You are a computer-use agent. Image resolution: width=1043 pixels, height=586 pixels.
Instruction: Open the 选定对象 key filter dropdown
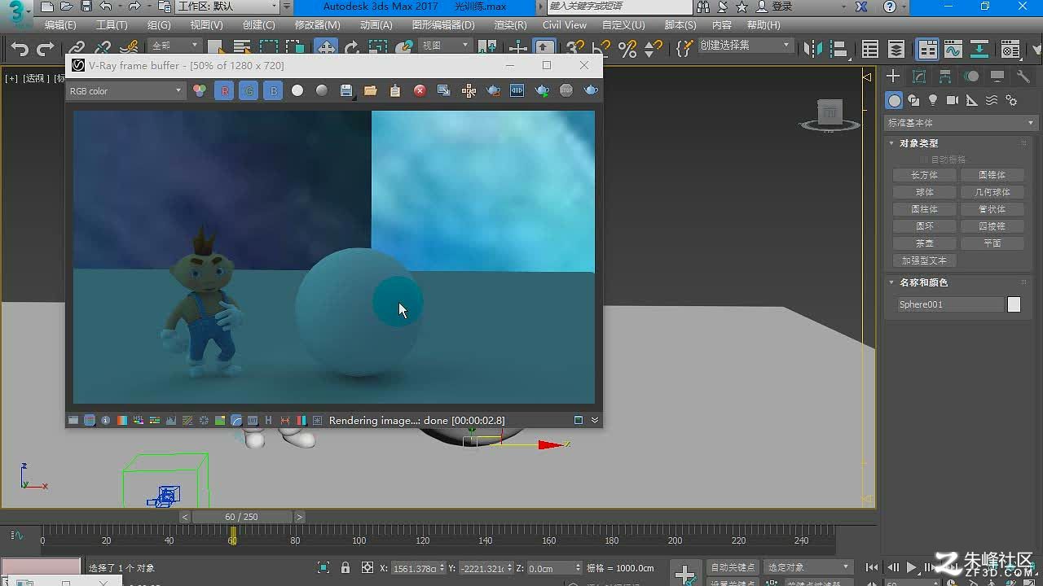pyautogui.click(x=808, y=567)
